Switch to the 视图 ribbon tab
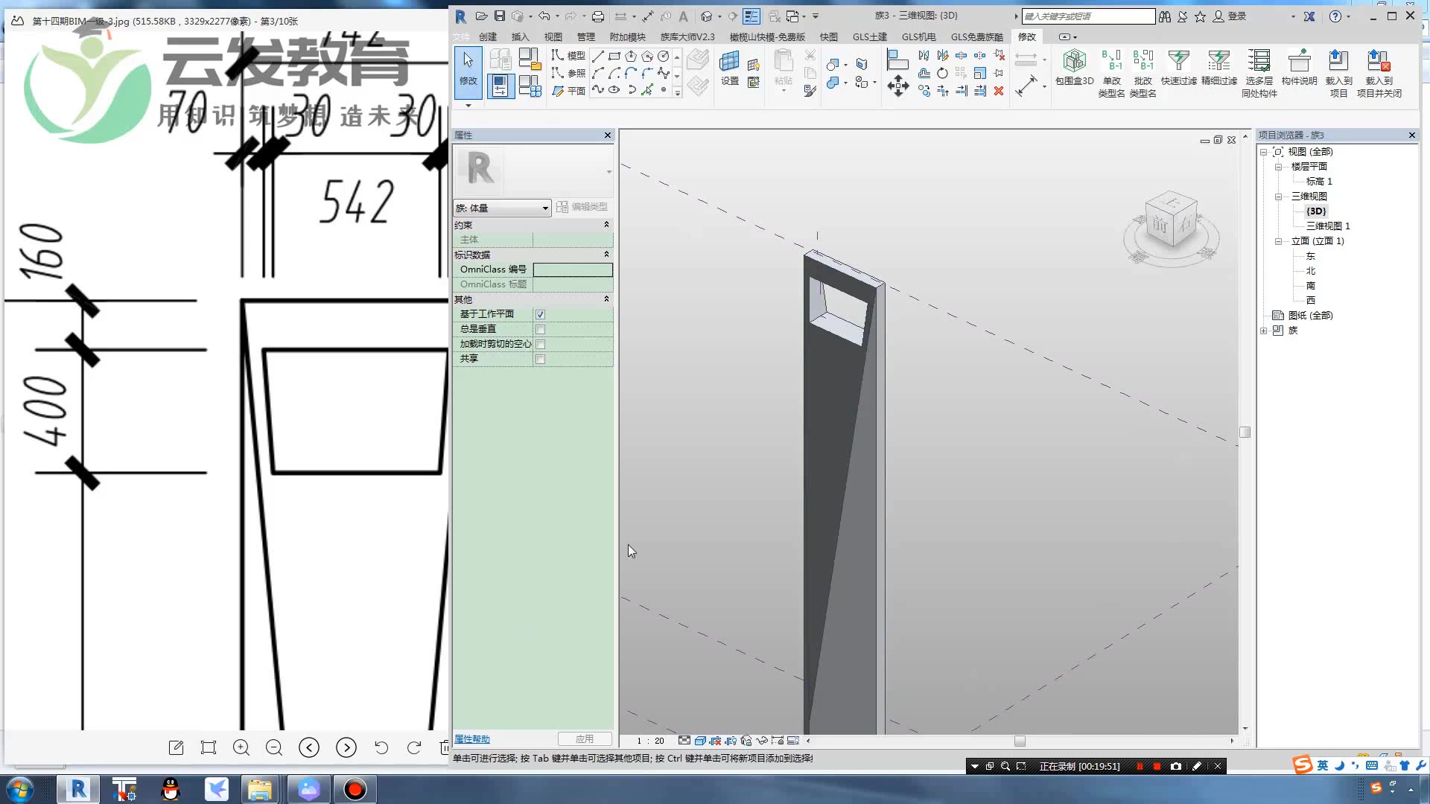This screenshot has width=1430, height=804. 553,36
